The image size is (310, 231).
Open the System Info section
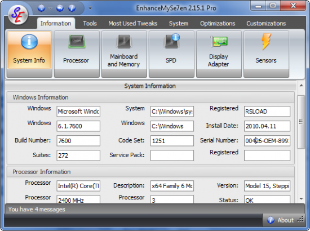(29, 54)
